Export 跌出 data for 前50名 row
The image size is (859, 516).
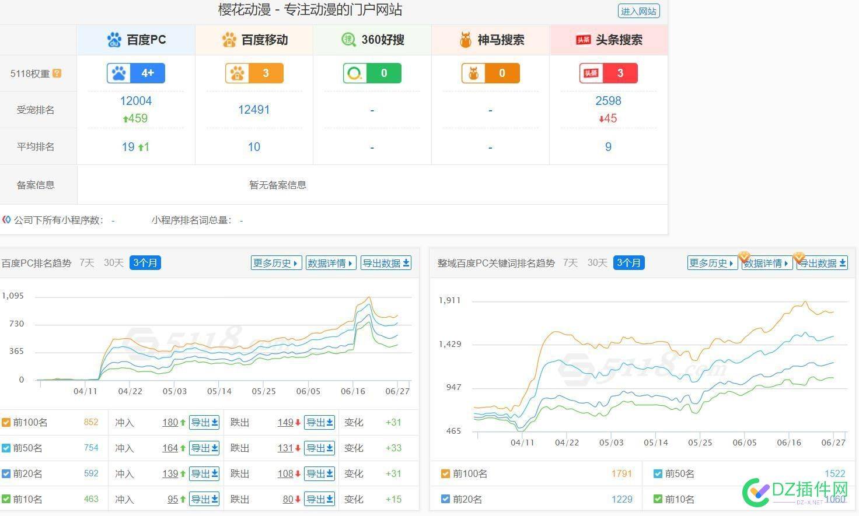point(319,448)
